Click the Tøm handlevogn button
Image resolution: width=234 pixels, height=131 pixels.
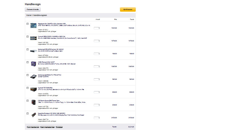[33, 127]
